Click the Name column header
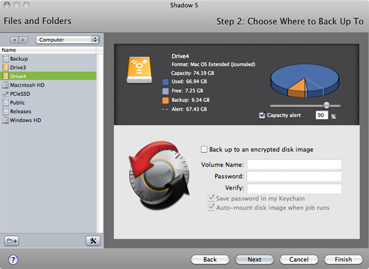The width and height of the screenshot is (369, 269). (x=48, y=50)
